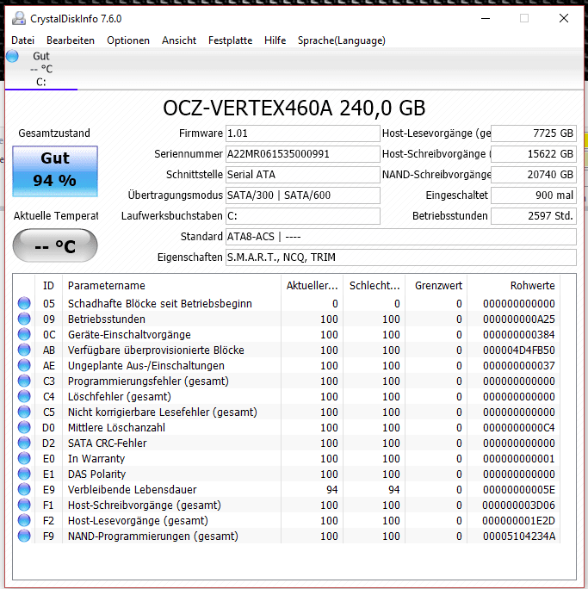
Task: Click the Eingeschaltet value 900 mal
Action: (534, 195)
